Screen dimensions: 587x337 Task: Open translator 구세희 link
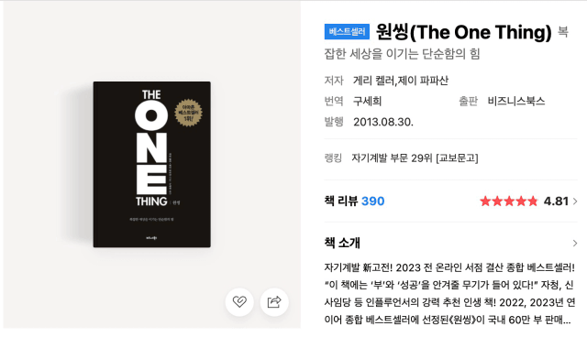click(x=367, y=101)
